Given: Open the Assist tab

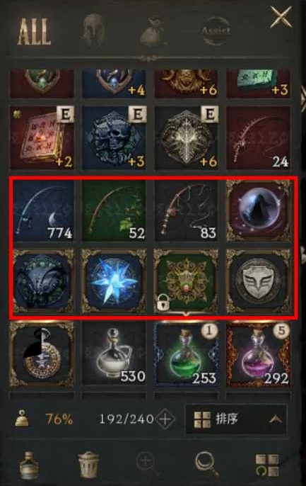Looking at the screenshot, I should 216,30.
